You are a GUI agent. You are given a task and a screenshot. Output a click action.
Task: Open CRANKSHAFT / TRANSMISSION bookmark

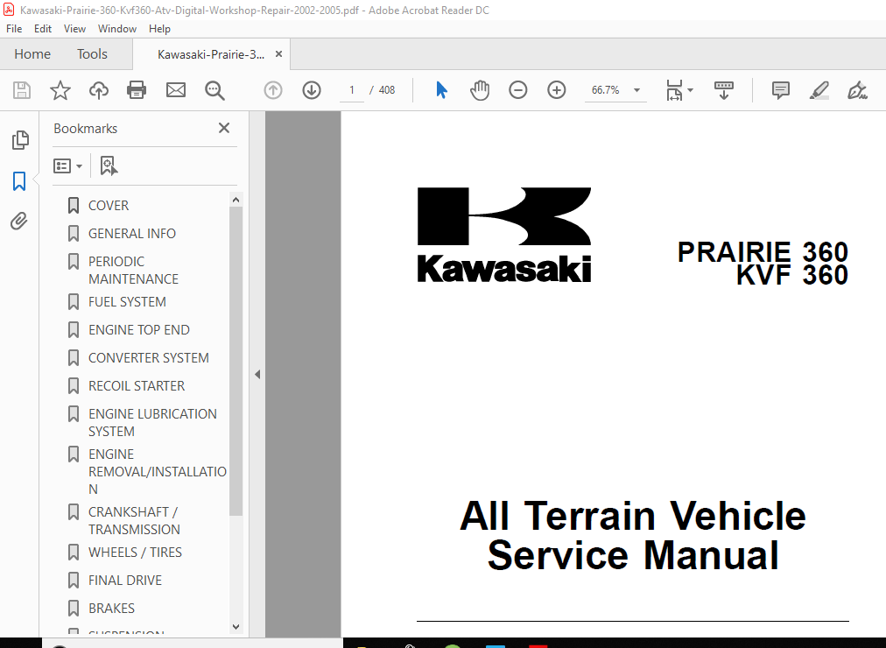click(x=134, y=520)
